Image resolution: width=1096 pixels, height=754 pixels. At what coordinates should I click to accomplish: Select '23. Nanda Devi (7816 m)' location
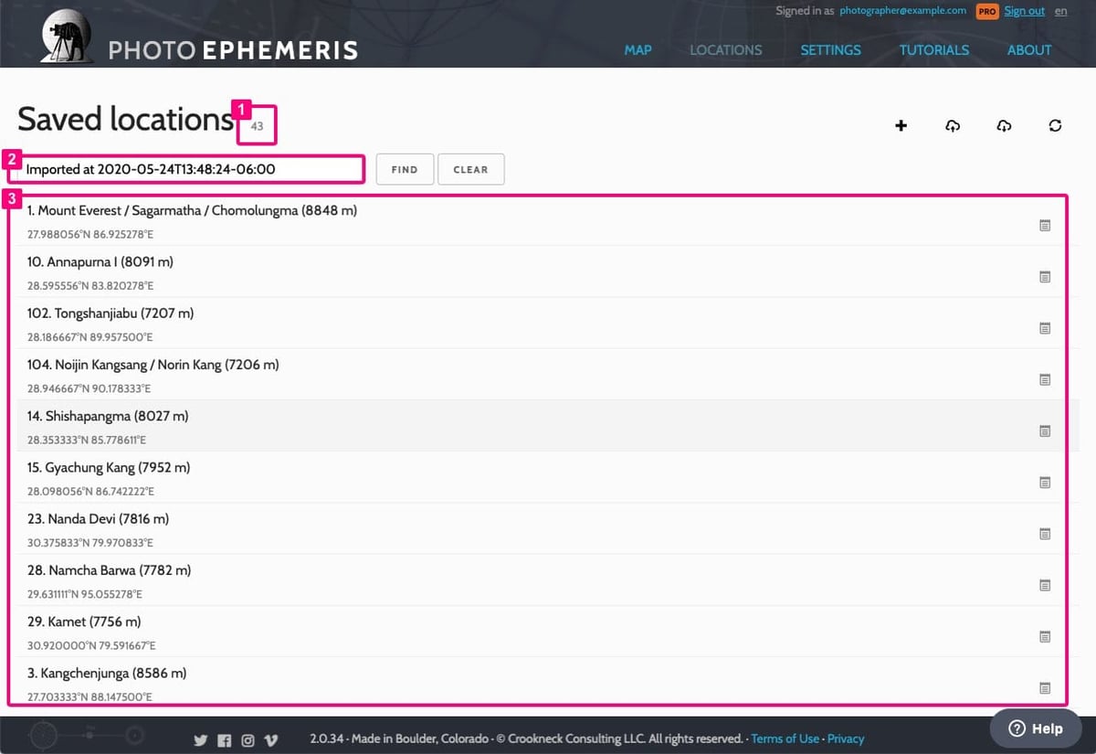[x=98, y=518]
